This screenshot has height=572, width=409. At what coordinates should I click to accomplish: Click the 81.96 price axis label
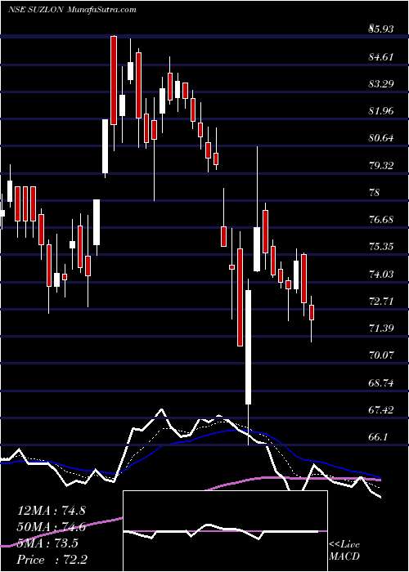[381, 111]
